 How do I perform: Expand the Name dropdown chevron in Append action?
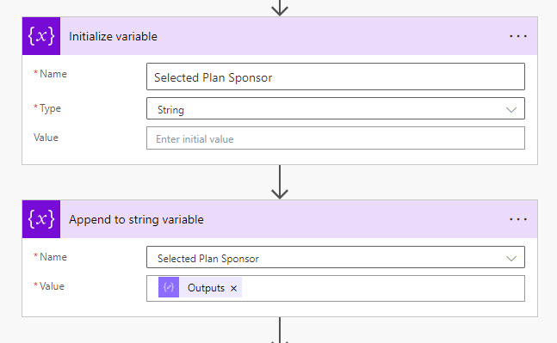511,258
